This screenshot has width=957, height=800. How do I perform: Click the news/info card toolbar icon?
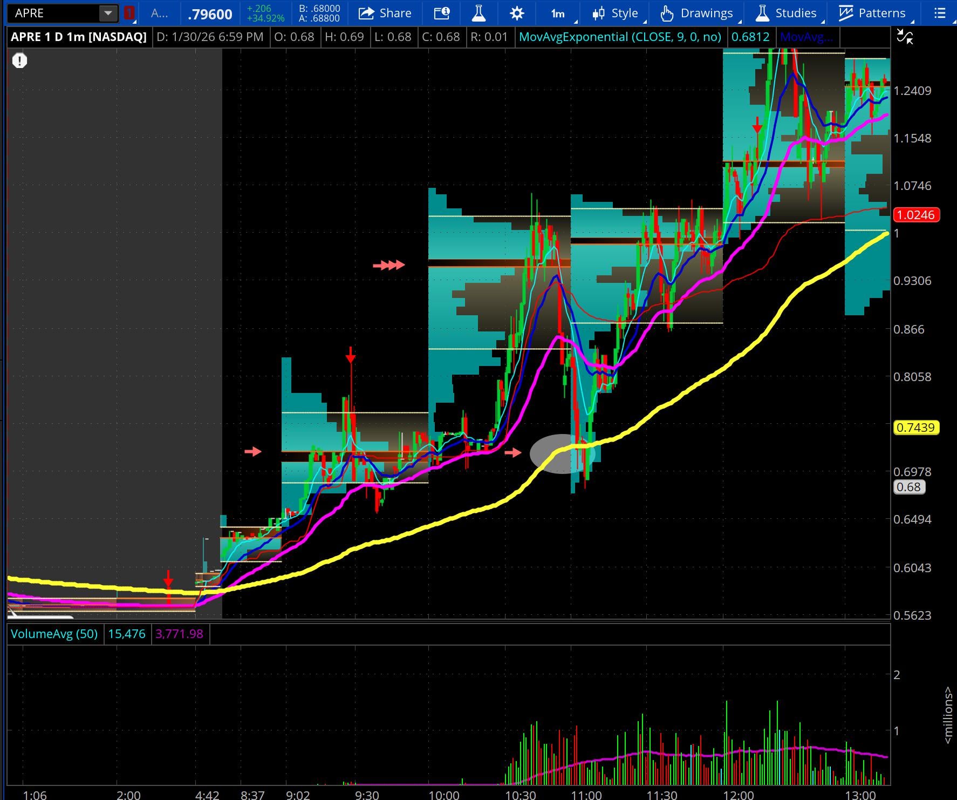pos(442,13)
